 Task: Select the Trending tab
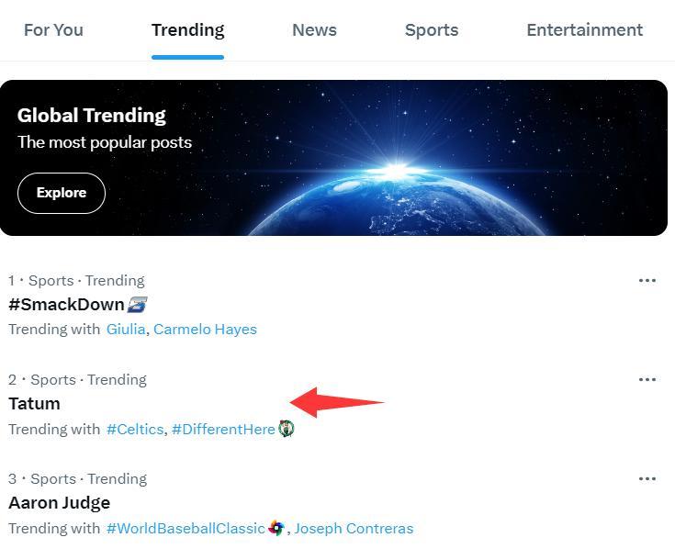click(187, 30)
